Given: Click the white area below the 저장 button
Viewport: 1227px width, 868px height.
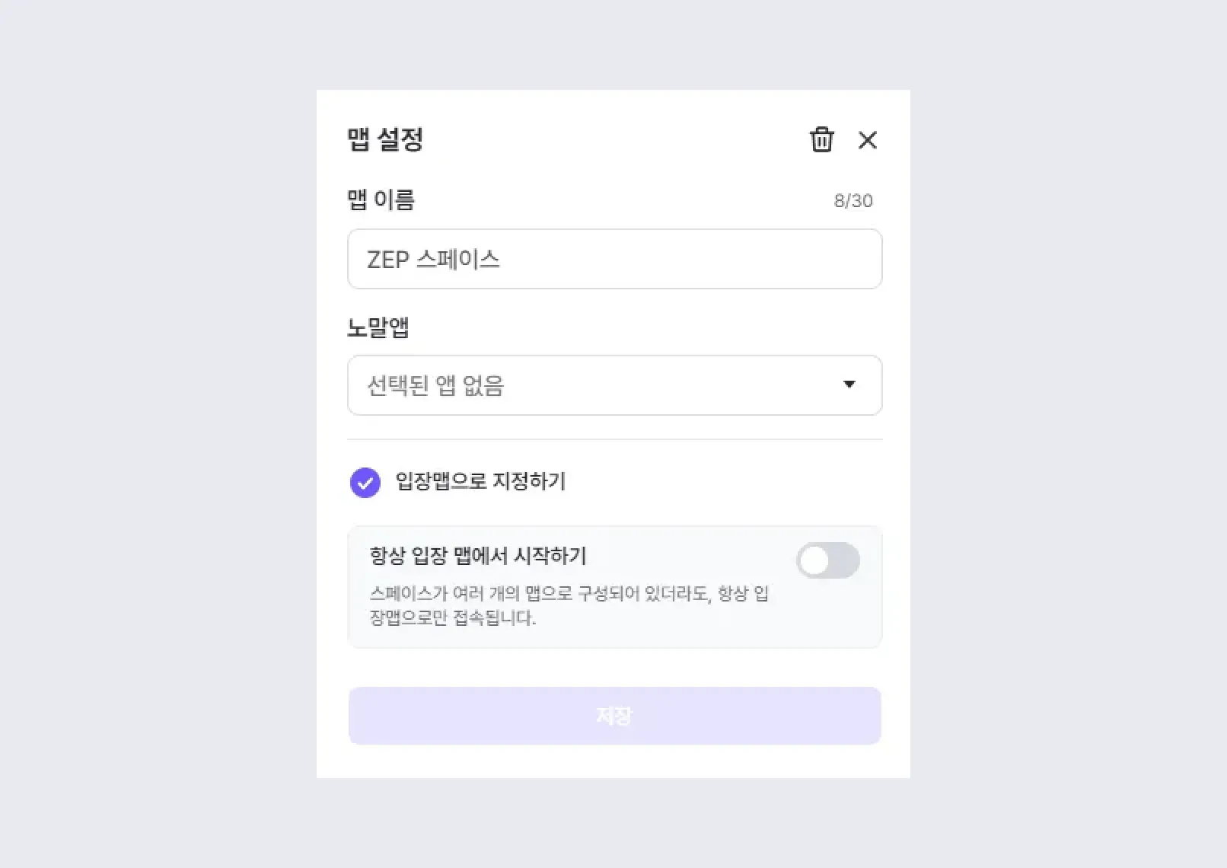Looking at the screenshot, I should pyautogui.click(x=614, y=761).
